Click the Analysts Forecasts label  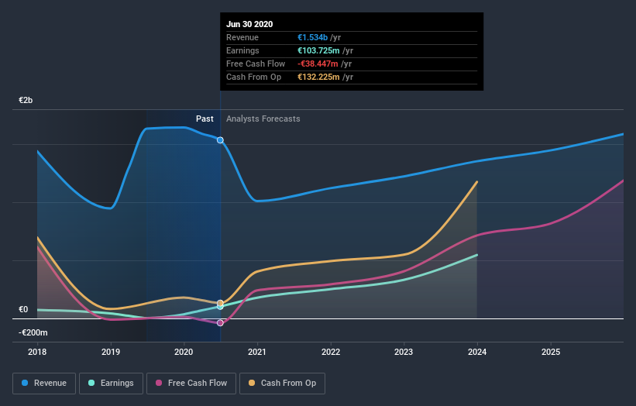(263, 119)
